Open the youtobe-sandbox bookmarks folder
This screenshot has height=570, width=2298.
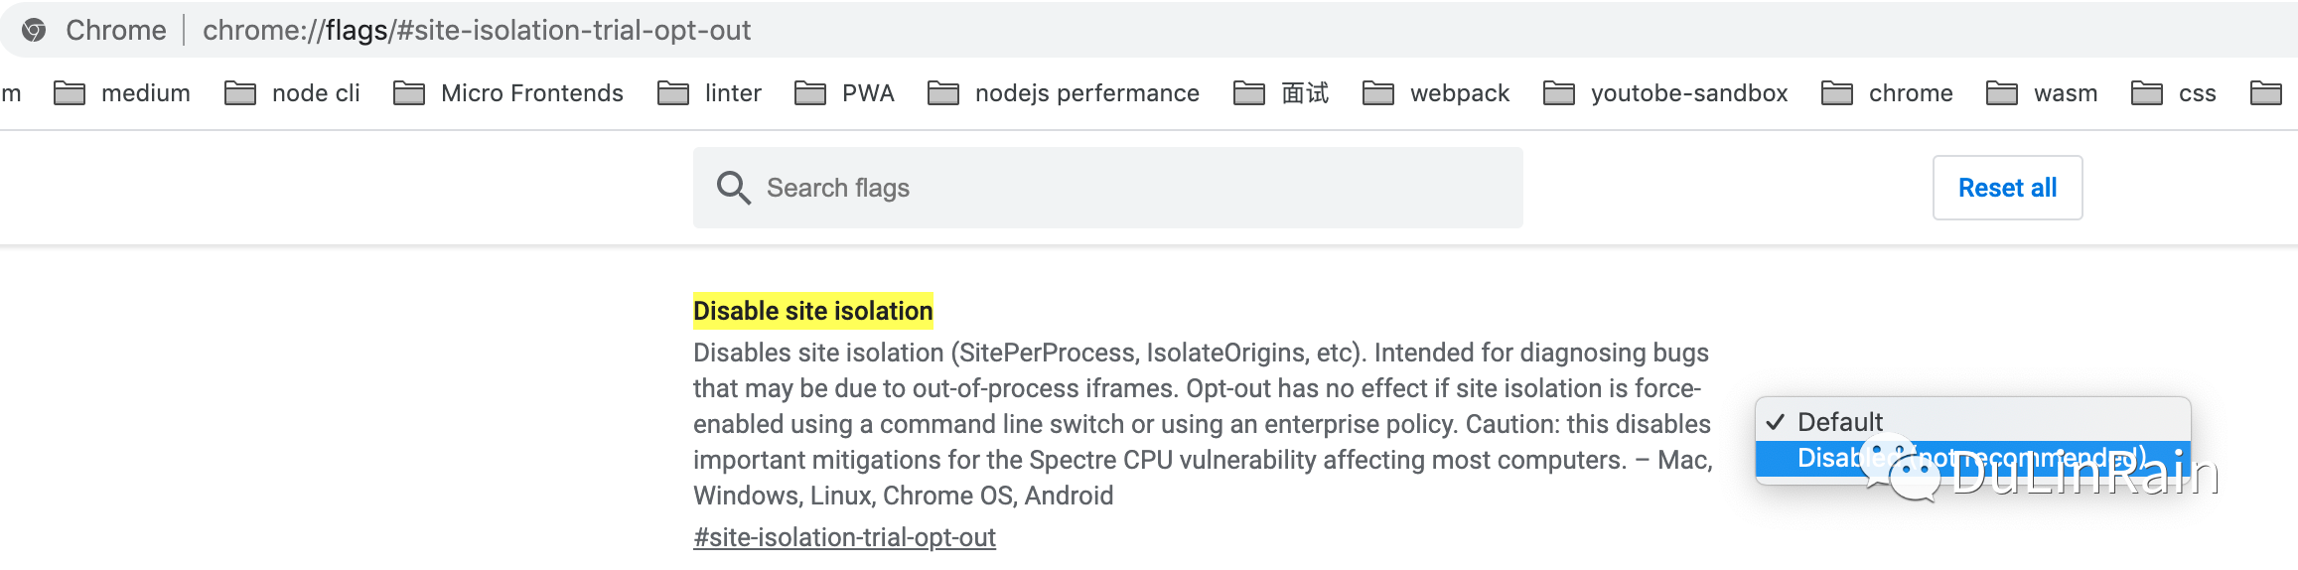pyautogui.click(x=1665, y=93)
